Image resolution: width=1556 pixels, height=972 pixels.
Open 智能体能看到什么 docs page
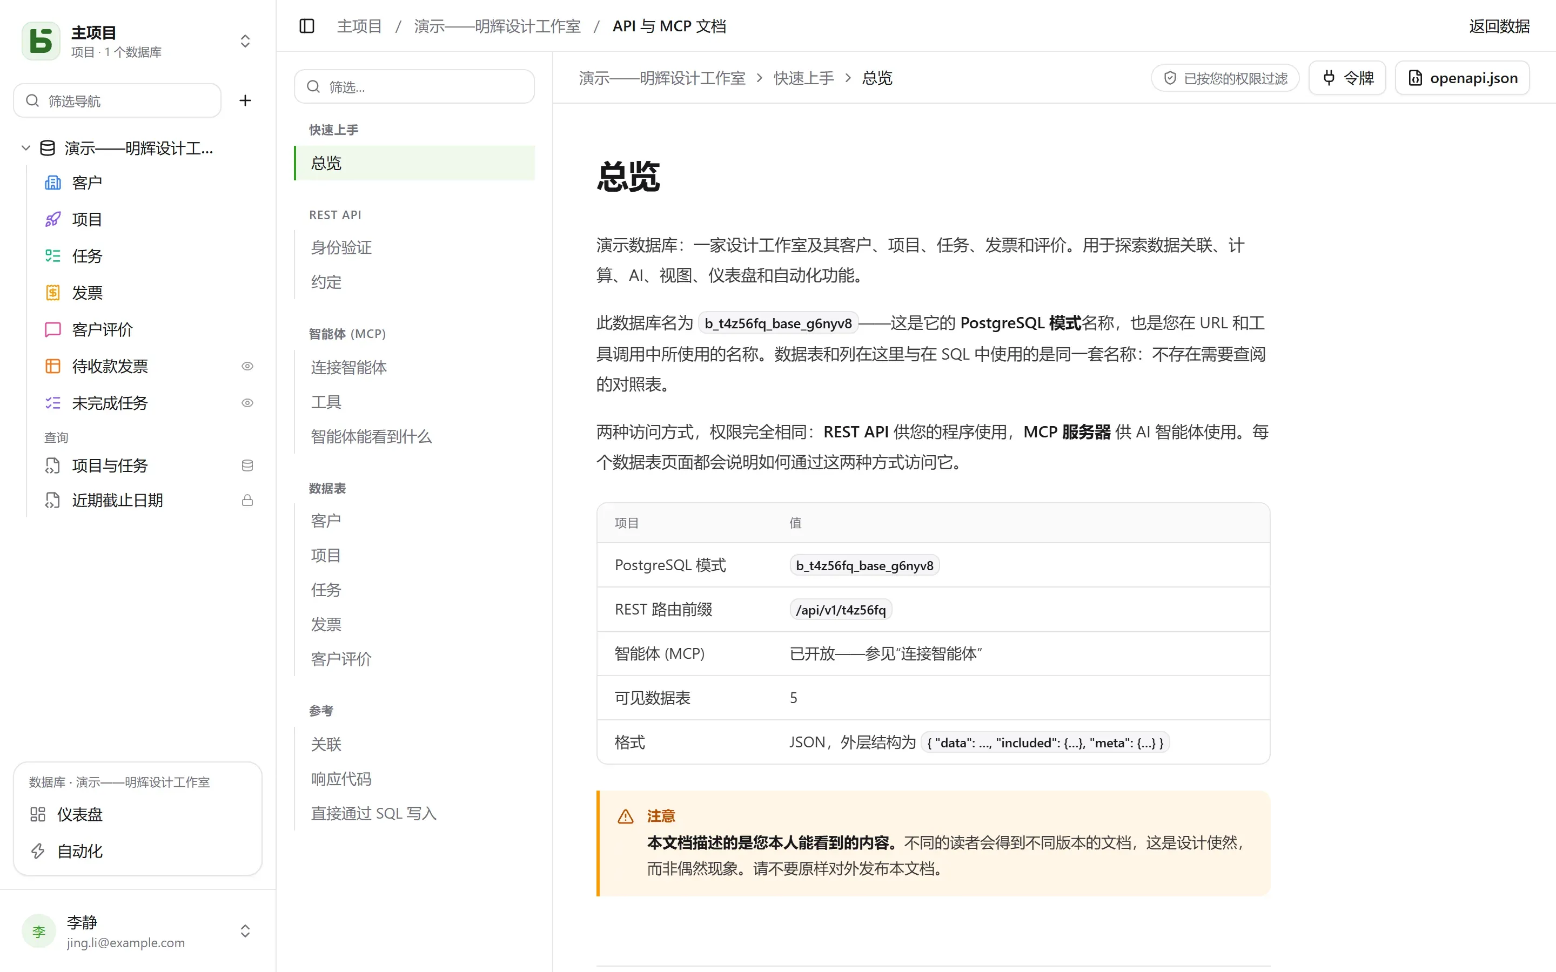pos(414,436)
